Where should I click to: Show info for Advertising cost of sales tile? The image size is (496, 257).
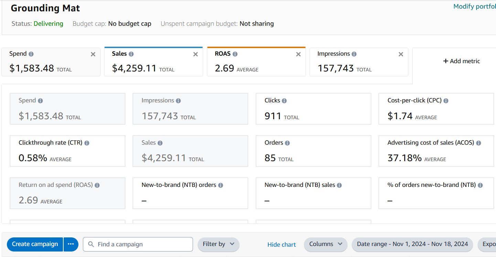478,143
